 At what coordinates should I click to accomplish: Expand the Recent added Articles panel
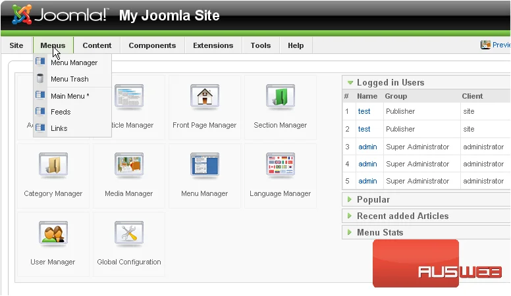pyautogui.click(x=350, y=216)
